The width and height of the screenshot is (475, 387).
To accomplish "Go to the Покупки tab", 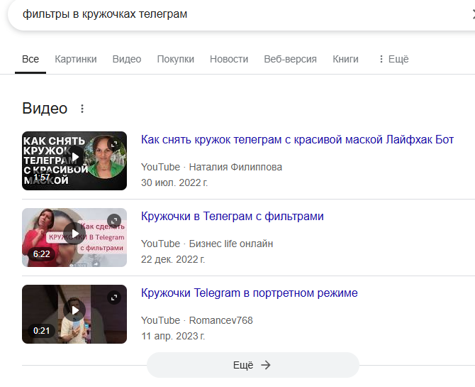I will [x=175, y=60].
